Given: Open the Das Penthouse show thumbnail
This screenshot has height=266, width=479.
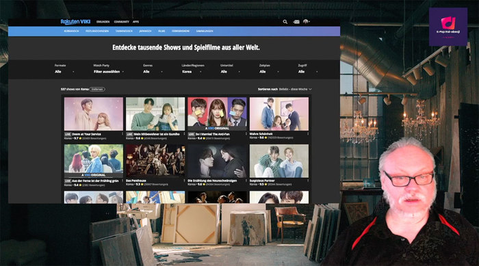Looking at the screenshot, I should click(155, 161).
